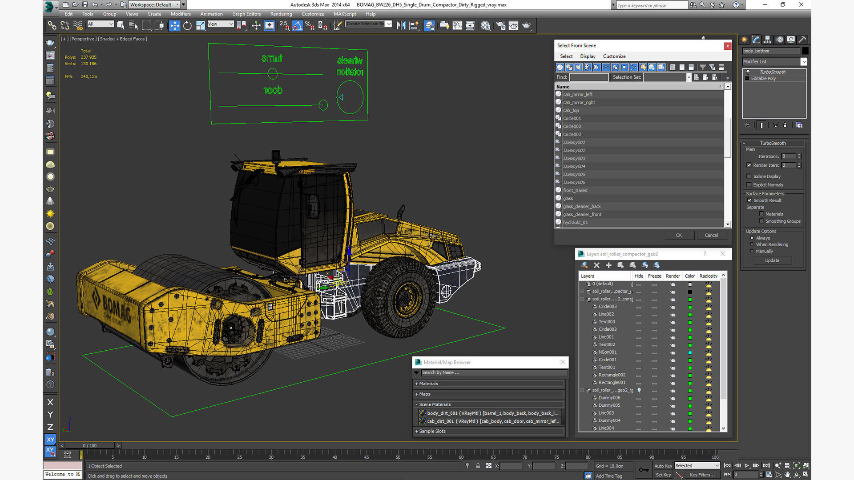Expand Maps group in Material/Map Browser
Image resolution: width=854 pixels, height=480 pixels.
[x=489, y=394]
